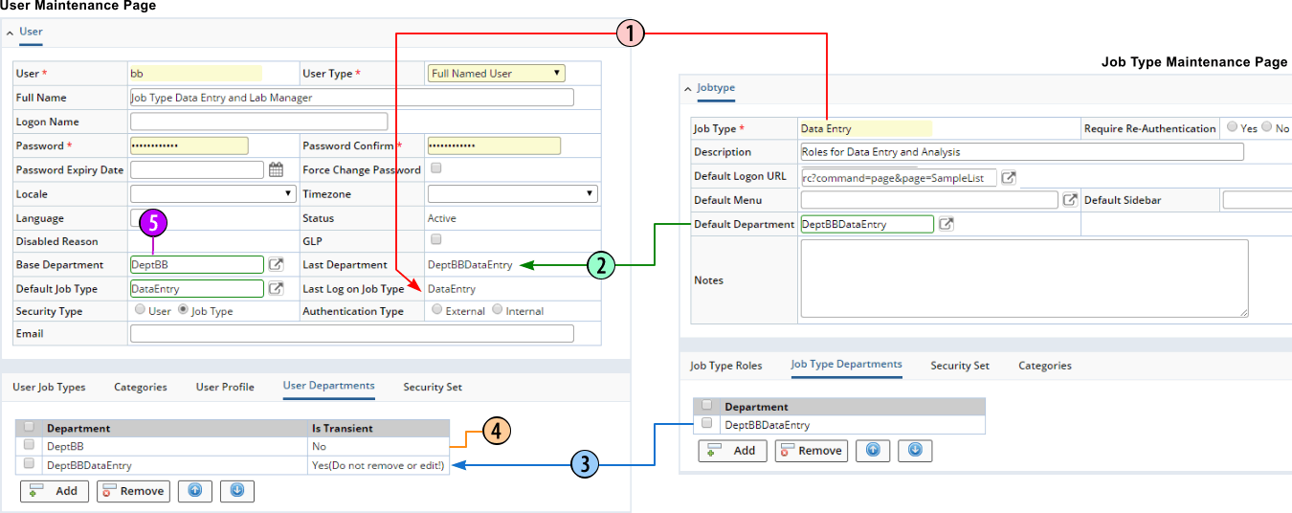The width and height of the screenshot is (1292, 513).
Task: Open Security Set tab on User page
Action: point(433,387)
